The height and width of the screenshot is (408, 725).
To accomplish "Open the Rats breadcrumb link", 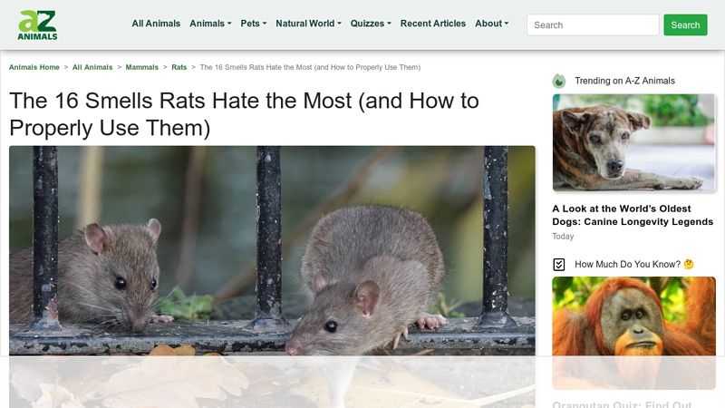I will tap(179, 67).
